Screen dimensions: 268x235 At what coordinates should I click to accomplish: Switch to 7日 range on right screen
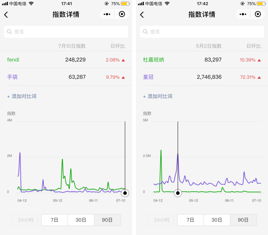point(191,220)
